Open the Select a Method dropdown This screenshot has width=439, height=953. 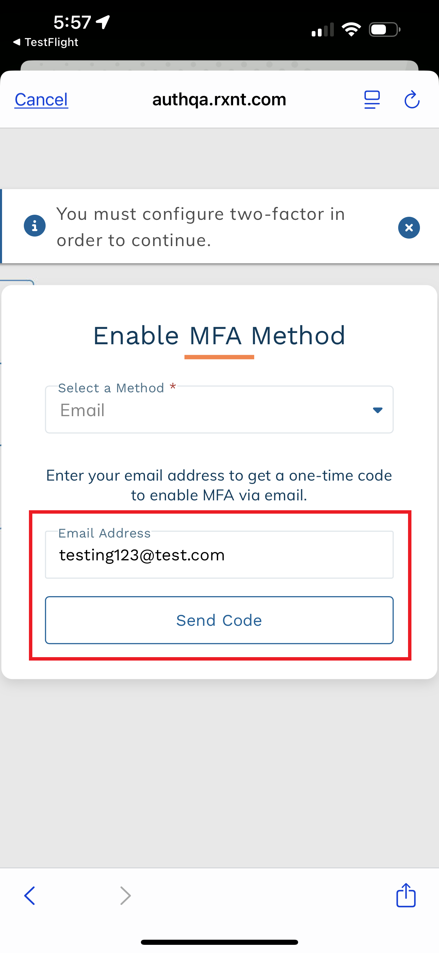pyautogui.click(x=219, y=410)
